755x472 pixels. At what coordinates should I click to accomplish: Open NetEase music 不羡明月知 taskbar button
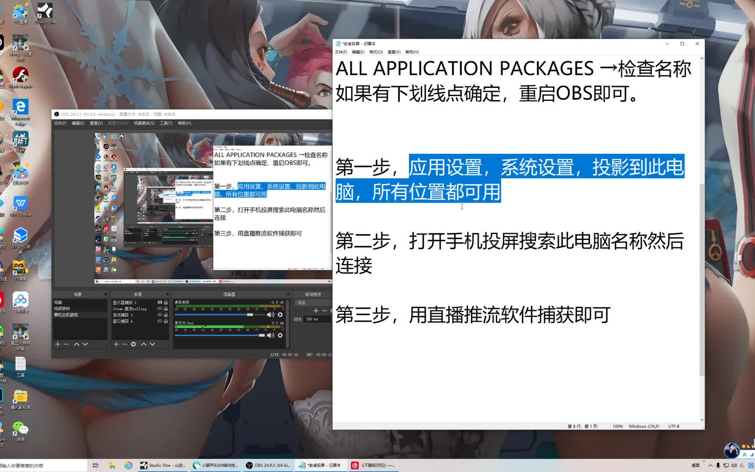(x=374, y=465)
